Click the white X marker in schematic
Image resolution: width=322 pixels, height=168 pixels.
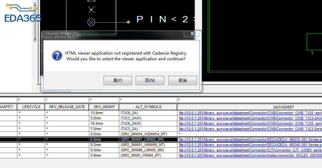tap(91, 10)
